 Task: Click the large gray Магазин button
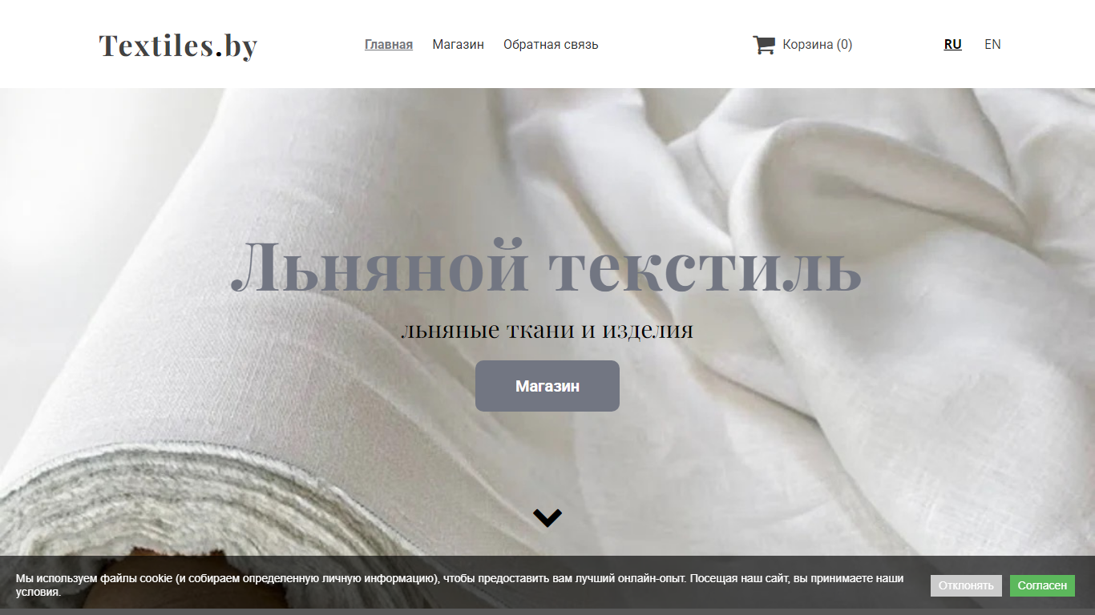547,386
